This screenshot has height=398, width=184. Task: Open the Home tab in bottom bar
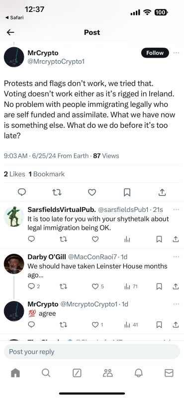(x=15, y=373)
